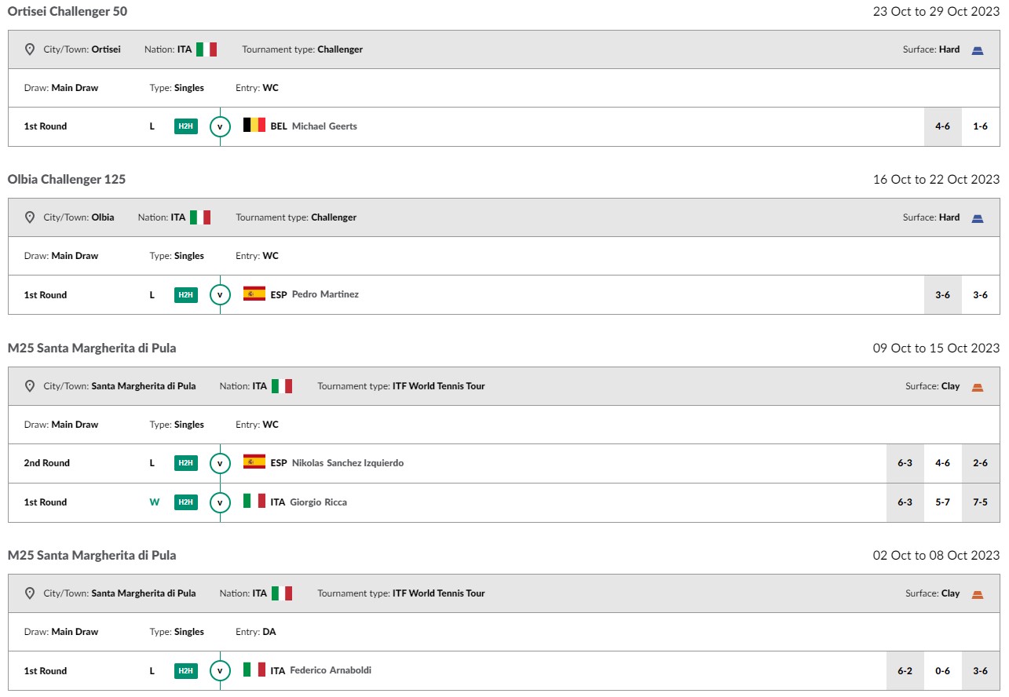The width and height of the screenshot is (1009, 697).
Task: Click the 'v' circle next to Michael Geerts
Action: pos(220,126)
